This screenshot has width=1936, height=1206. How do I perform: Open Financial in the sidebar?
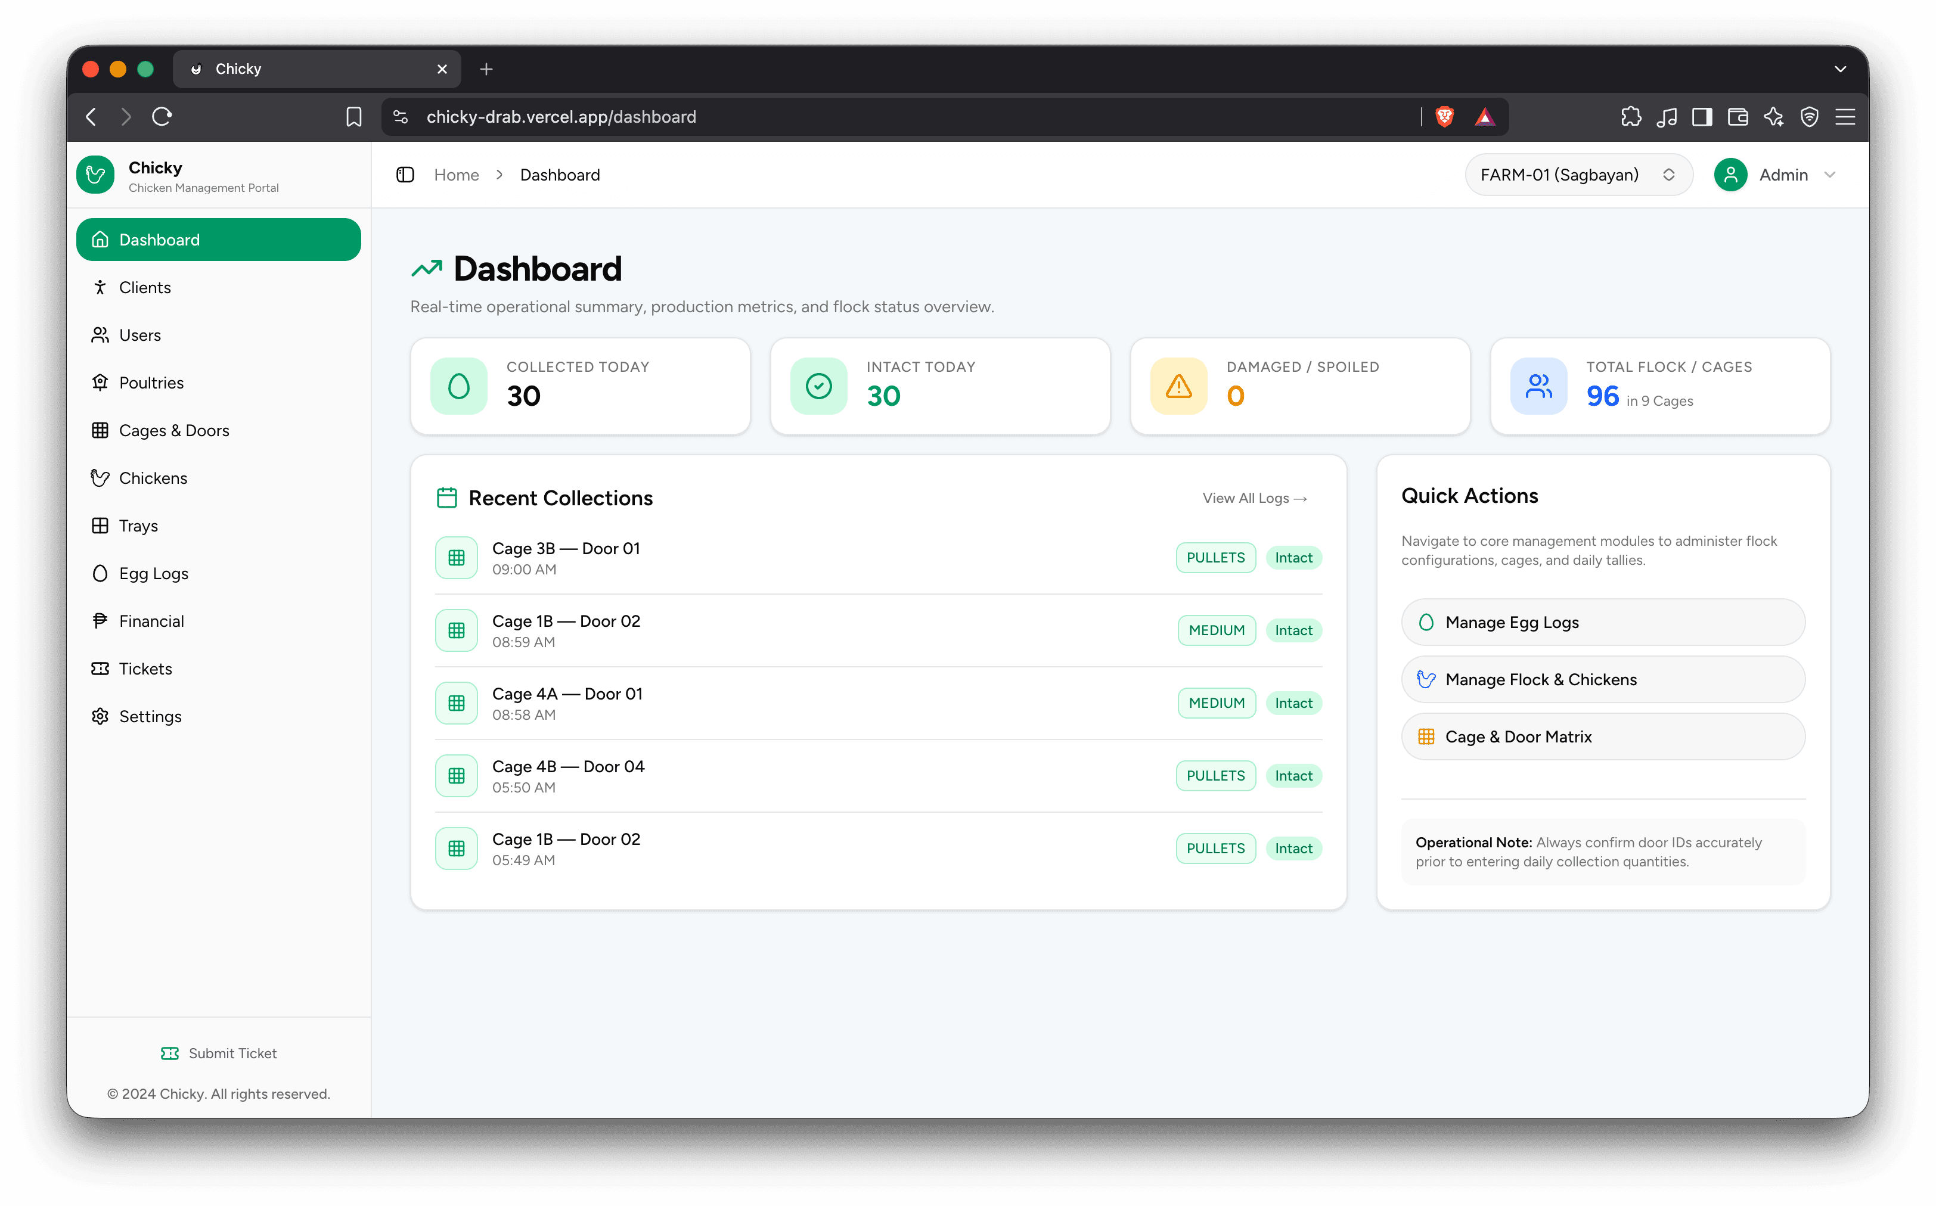tap(219, 621)
